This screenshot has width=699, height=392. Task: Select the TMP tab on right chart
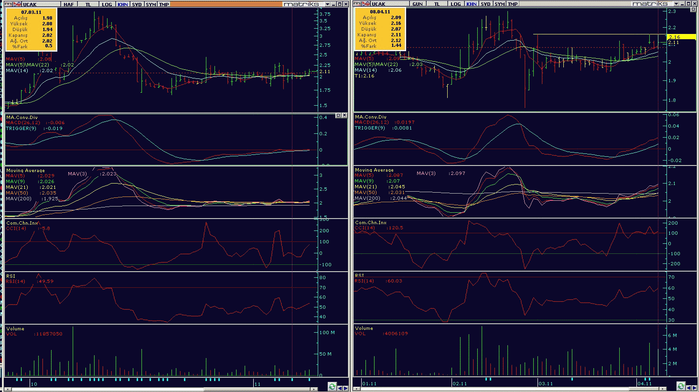coord(513,4)
